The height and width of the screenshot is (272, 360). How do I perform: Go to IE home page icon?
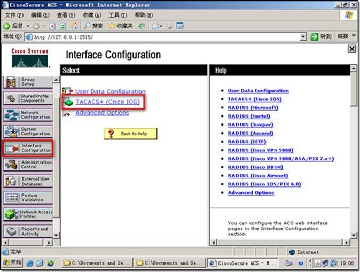coord(74,26)
